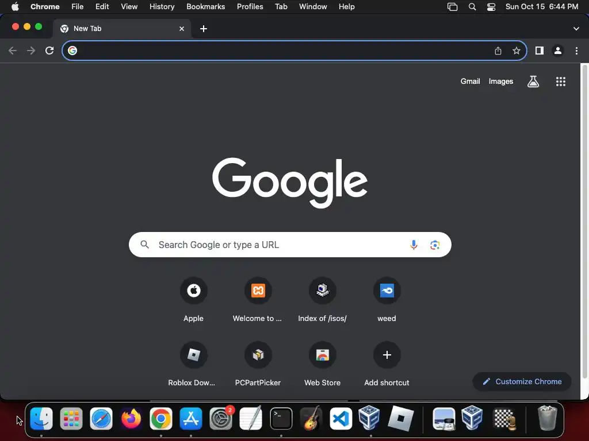
Task: Open the Chrome application menu
Action: point(45,7)
